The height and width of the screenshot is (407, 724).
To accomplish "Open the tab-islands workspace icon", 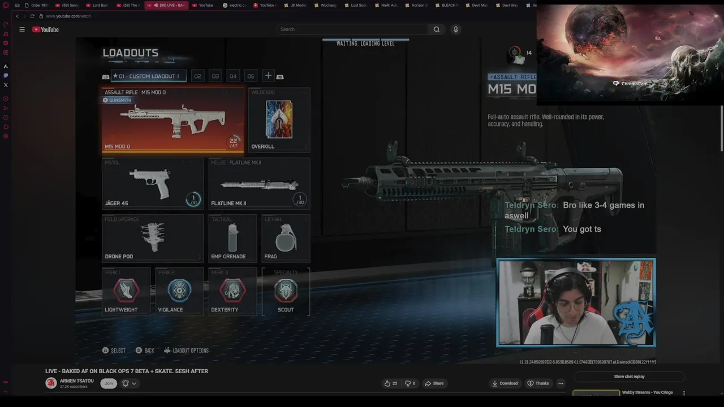I will pyautogui.click(x=17, y=5).
